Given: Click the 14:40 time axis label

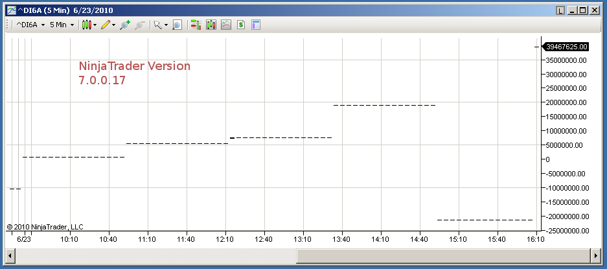Looking at the screenshot, I should pyautogui.click(x=419, y=239).
